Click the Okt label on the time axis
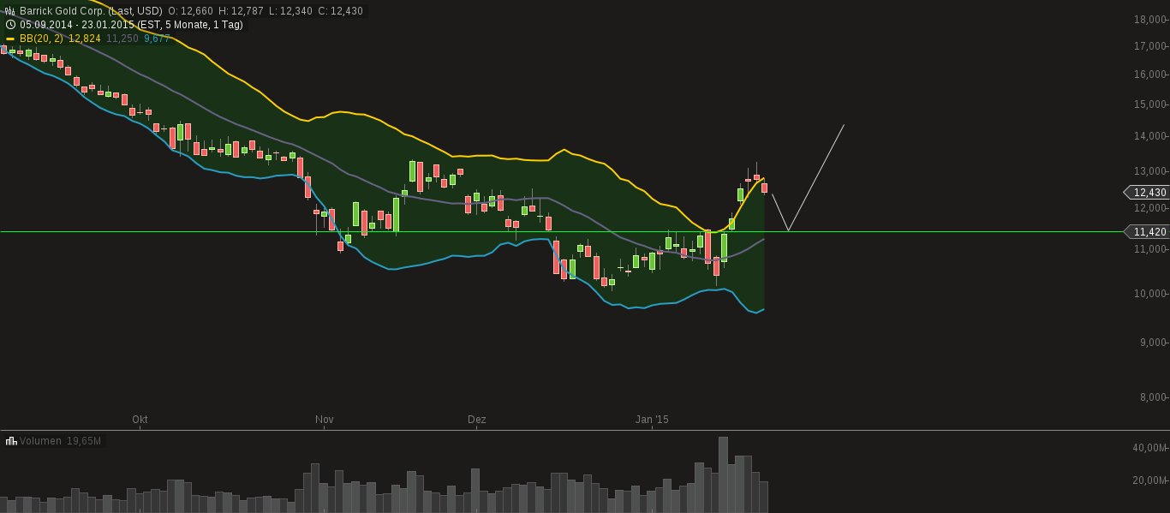The height and width of the screenshot is (513, 1170). point(140,420)
